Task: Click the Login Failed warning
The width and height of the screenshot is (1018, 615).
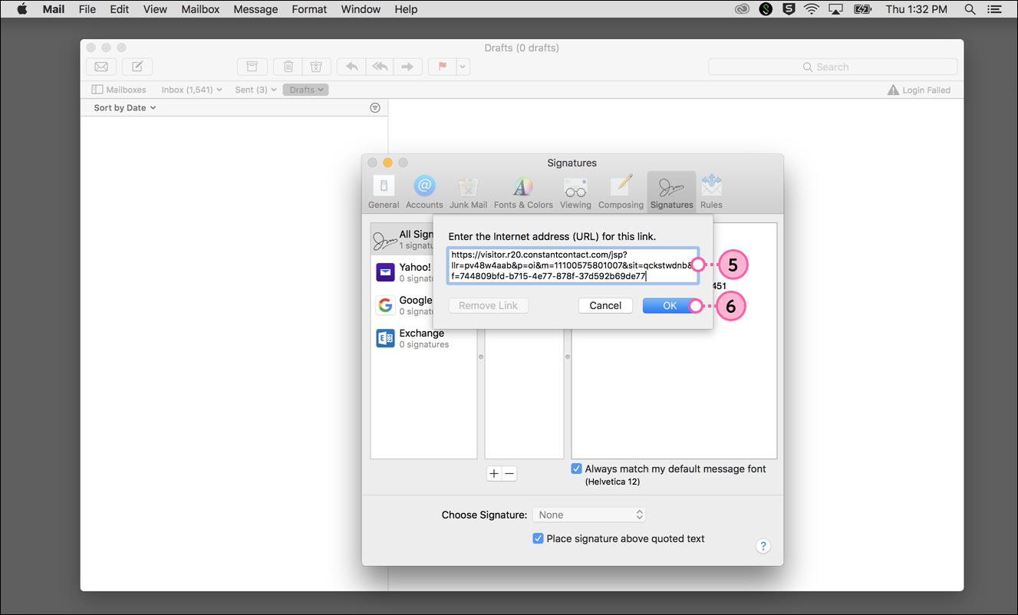Action: pyautogui.click(x=918, y=90)
